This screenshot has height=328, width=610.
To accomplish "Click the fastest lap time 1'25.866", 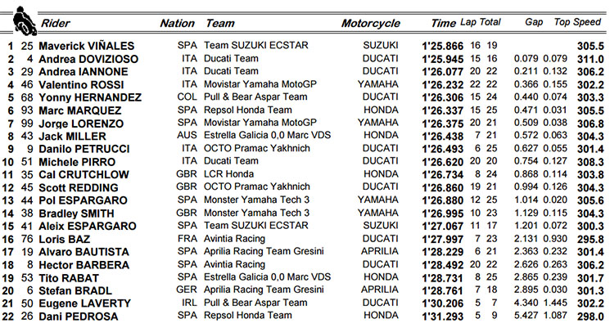I will (x=443, y=47).
